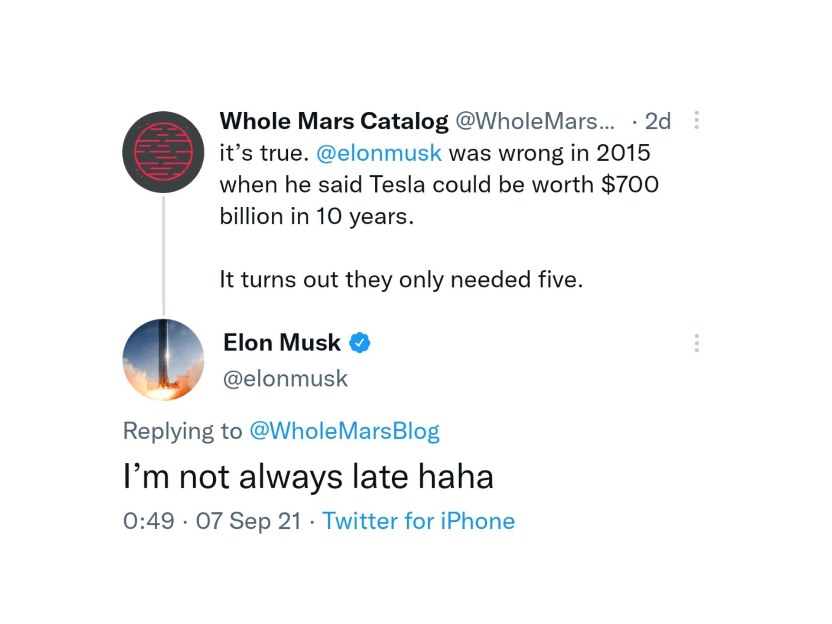Open three-dot menu on Elon Musk's reply
832x624 pixels.
(696, 343)
